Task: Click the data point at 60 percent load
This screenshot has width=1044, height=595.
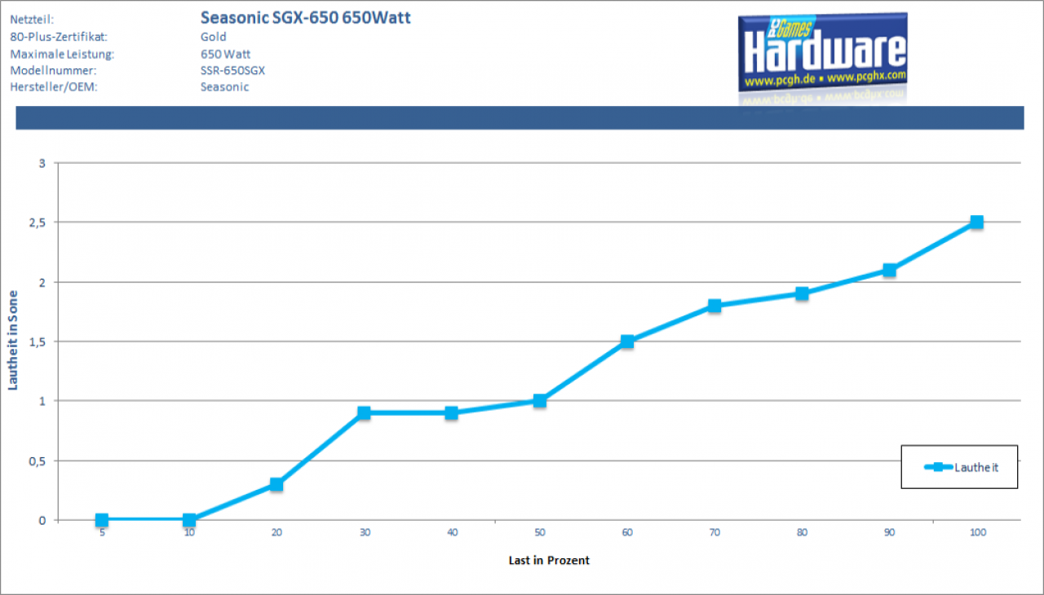Action: (627, 342)
